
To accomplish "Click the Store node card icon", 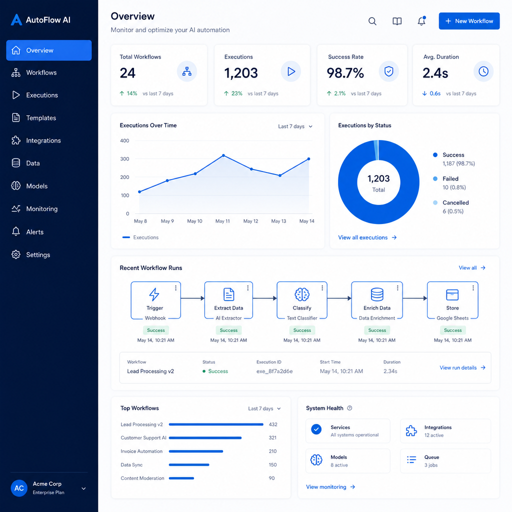I will pos(452,294).
